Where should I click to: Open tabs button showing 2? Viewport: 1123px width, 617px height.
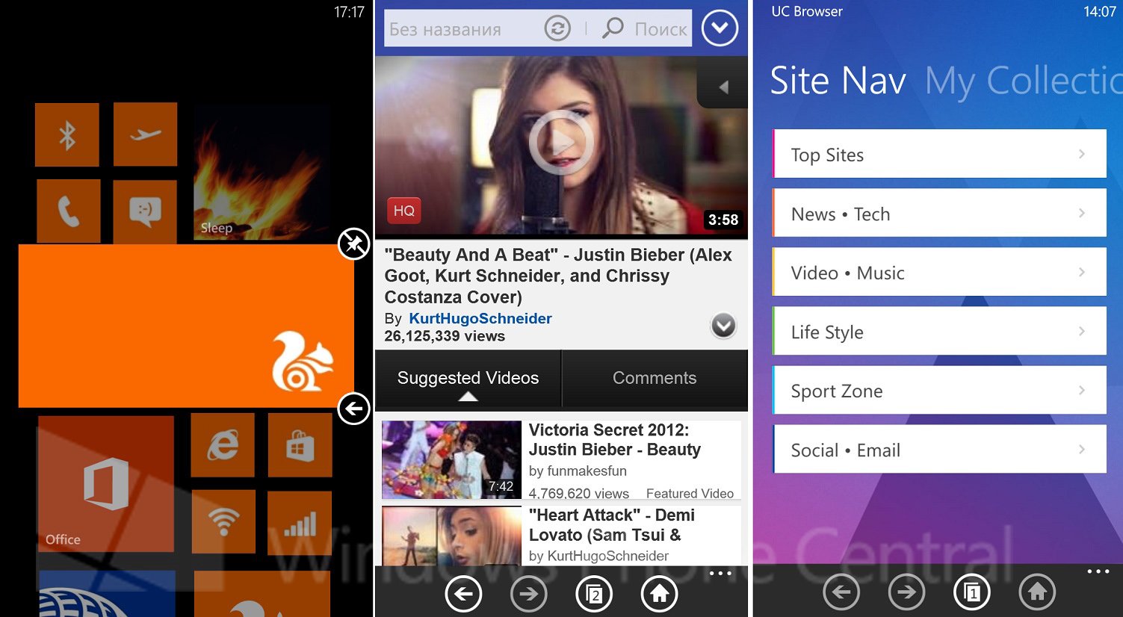tap(594, 594)
